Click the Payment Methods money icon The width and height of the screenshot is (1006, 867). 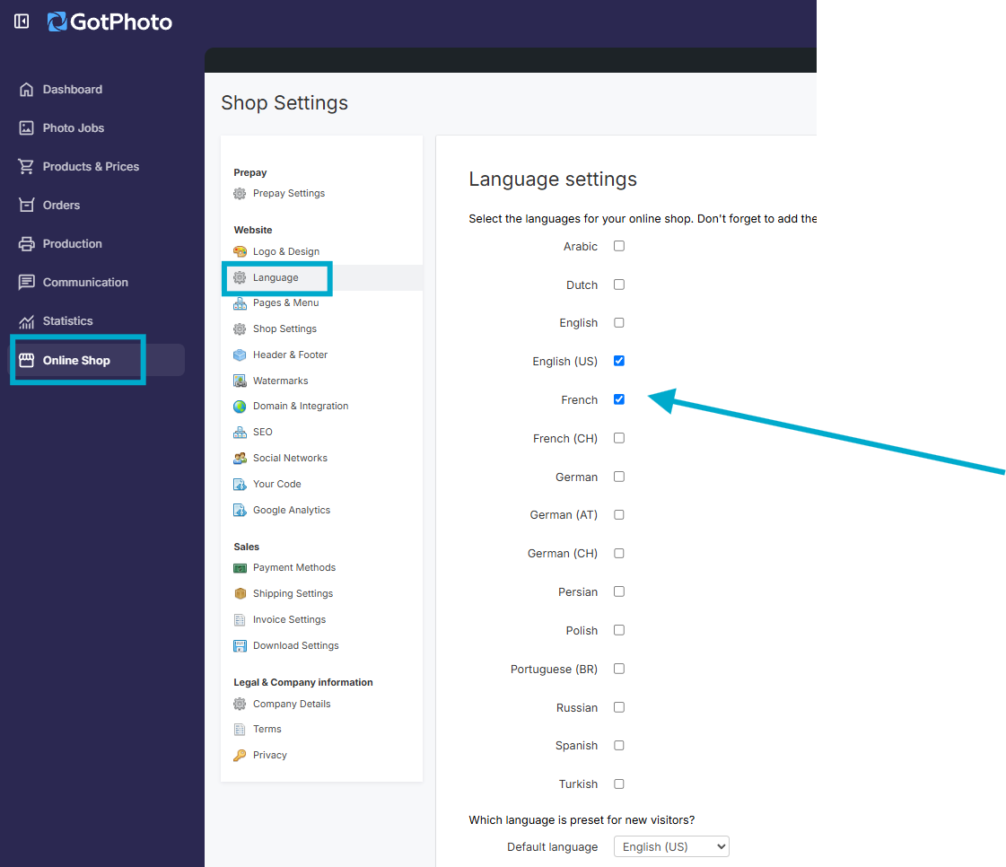coord(240,568)
